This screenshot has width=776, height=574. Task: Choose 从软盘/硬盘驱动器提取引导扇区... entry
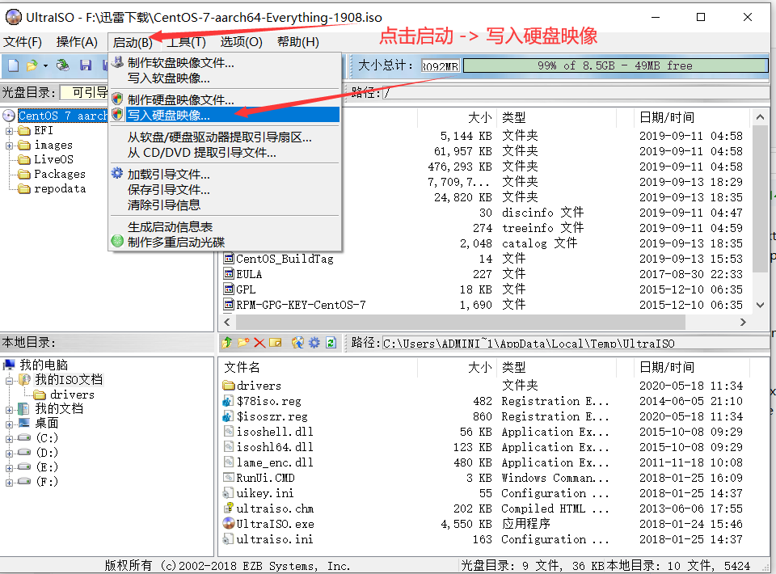226,137
